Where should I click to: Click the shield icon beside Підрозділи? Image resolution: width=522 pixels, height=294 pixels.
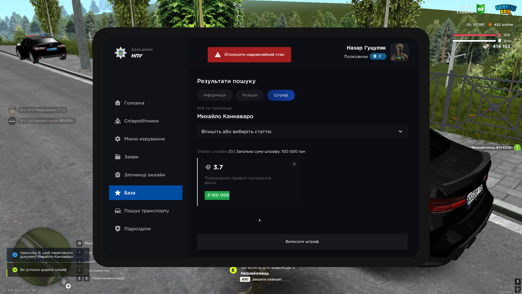coord(118,229)
